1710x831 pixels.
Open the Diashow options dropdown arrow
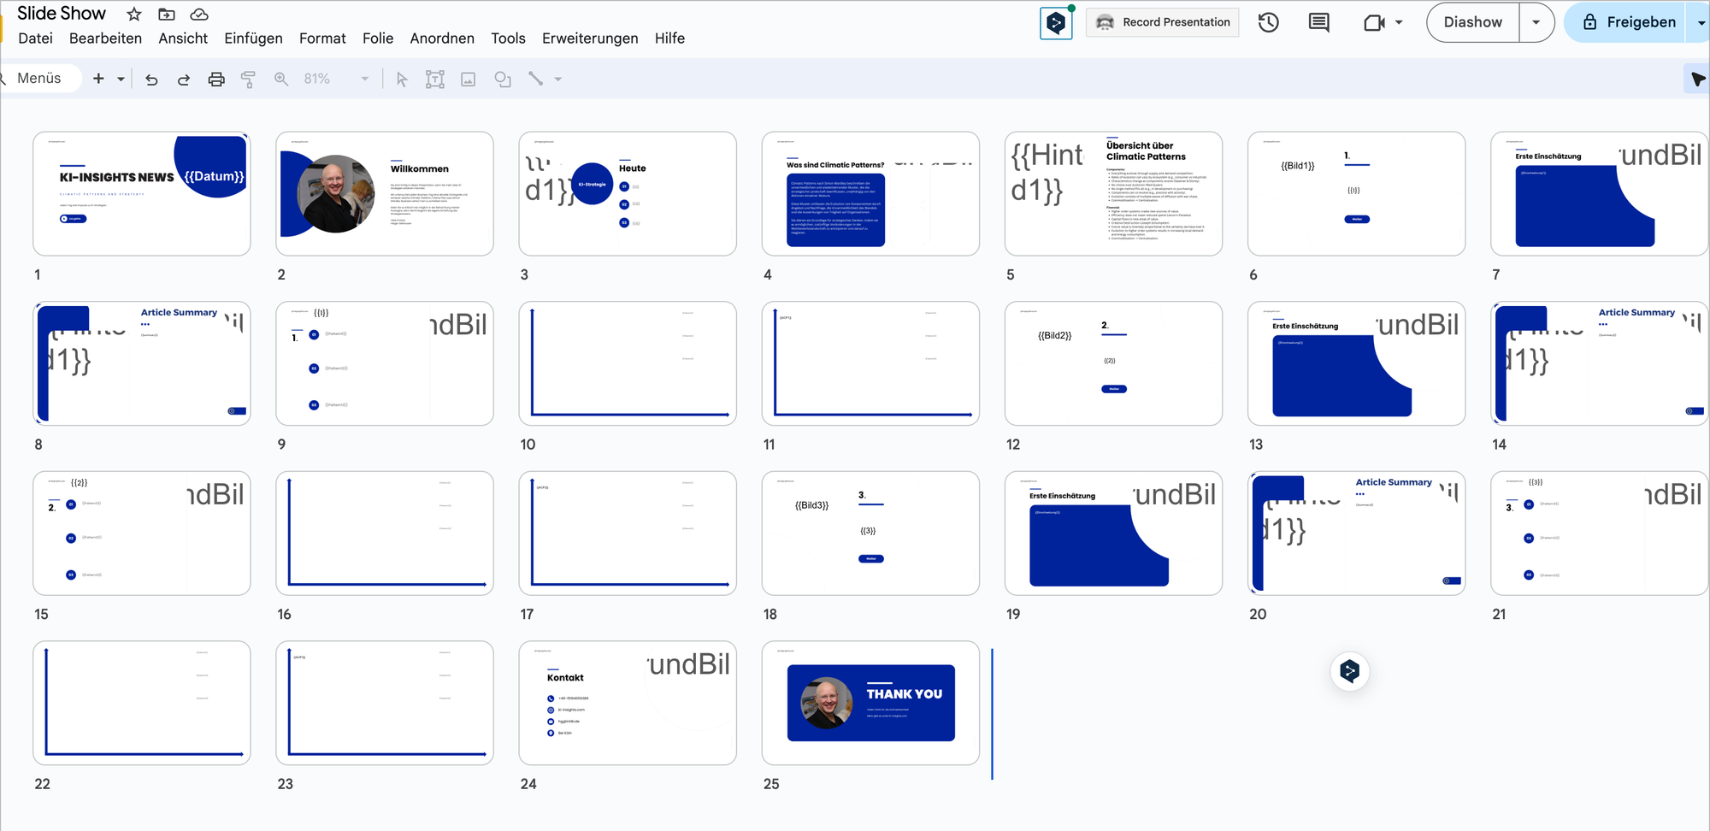1536,22
